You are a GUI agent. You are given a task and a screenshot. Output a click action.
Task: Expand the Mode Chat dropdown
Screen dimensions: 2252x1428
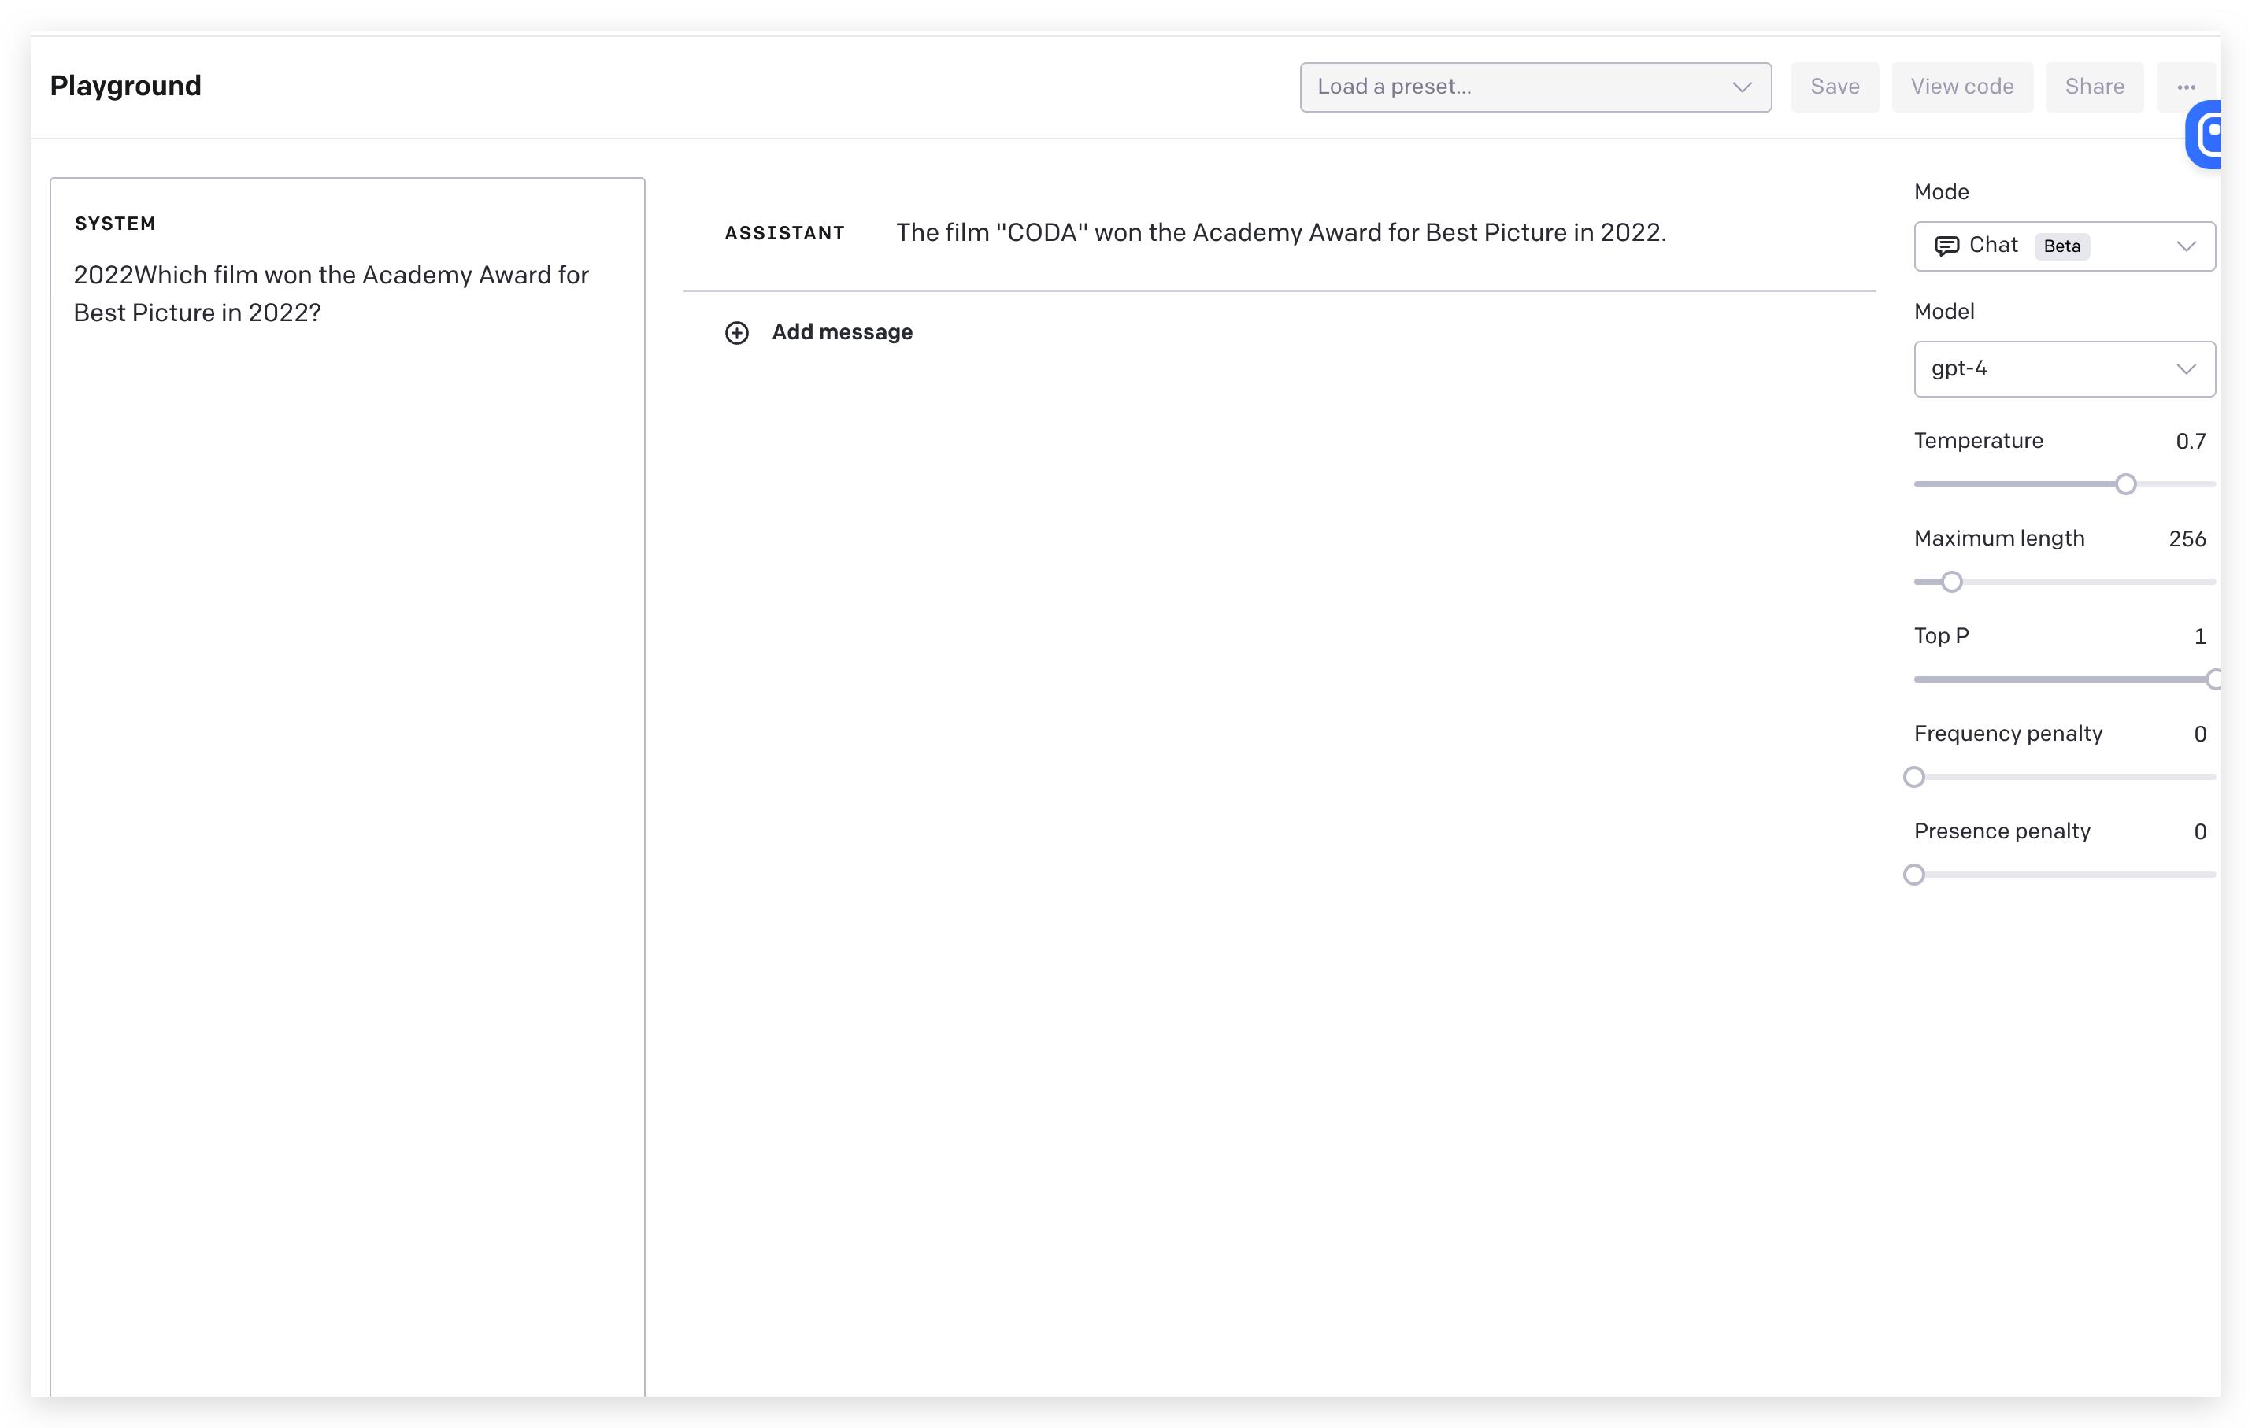(x=2186, y=246)
